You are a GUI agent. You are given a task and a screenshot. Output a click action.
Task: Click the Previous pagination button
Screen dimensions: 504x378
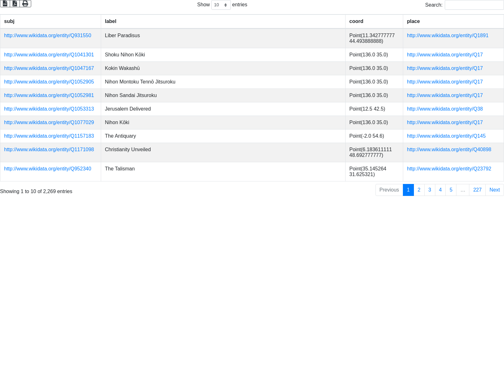pyautogui.click(x=389, y=190)
